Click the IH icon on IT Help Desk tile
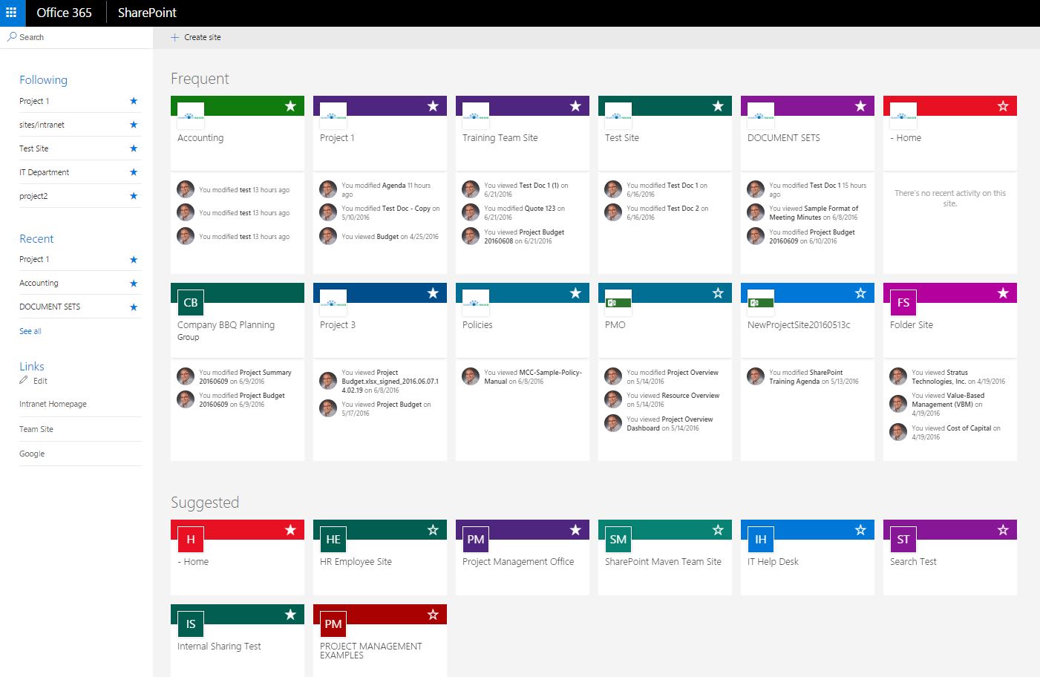 point(759,539)
